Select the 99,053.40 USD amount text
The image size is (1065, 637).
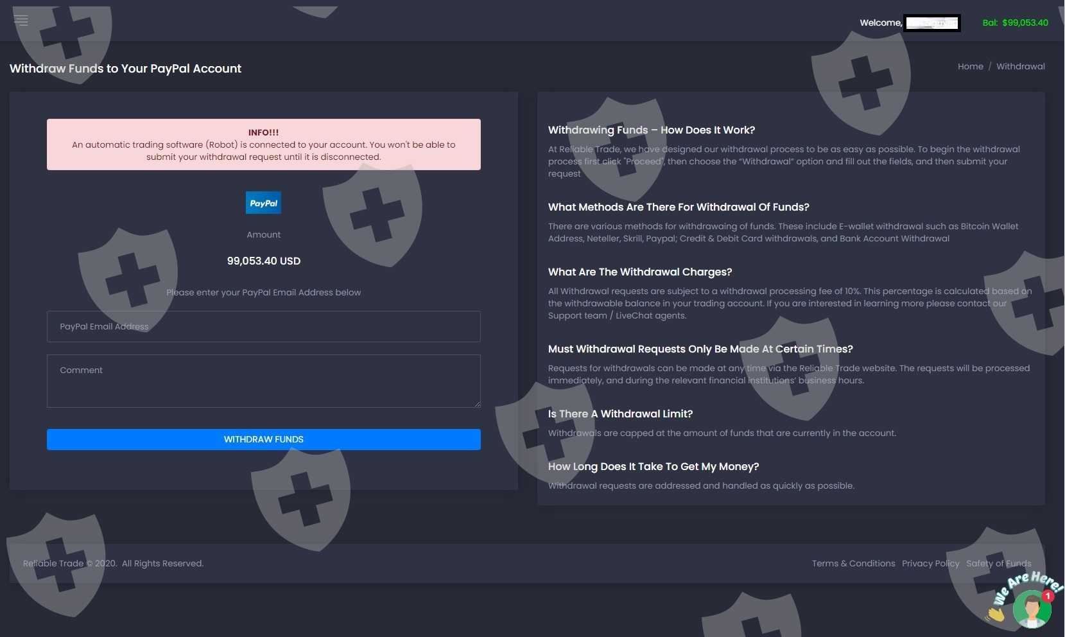click(x=263, y=261)
